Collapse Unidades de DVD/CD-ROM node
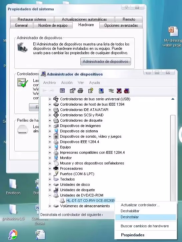182x242 pixels. point(50,196)
